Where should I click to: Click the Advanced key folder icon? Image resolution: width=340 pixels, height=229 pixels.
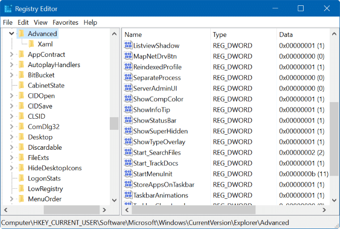coord(21,34)
